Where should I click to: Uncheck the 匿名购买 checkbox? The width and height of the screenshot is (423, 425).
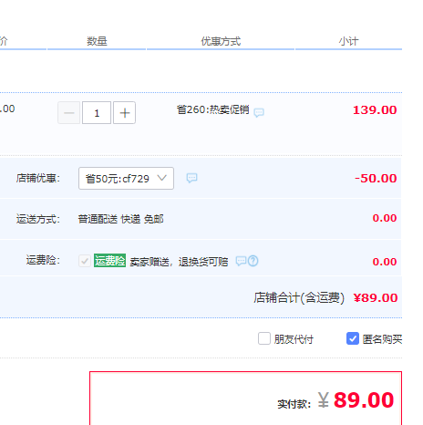pyautogui.click(x=353, y=338)
